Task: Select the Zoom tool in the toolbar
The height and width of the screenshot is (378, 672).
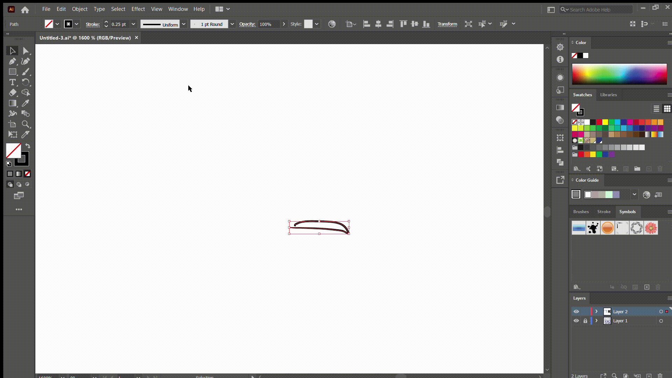Action: point(26,124)
